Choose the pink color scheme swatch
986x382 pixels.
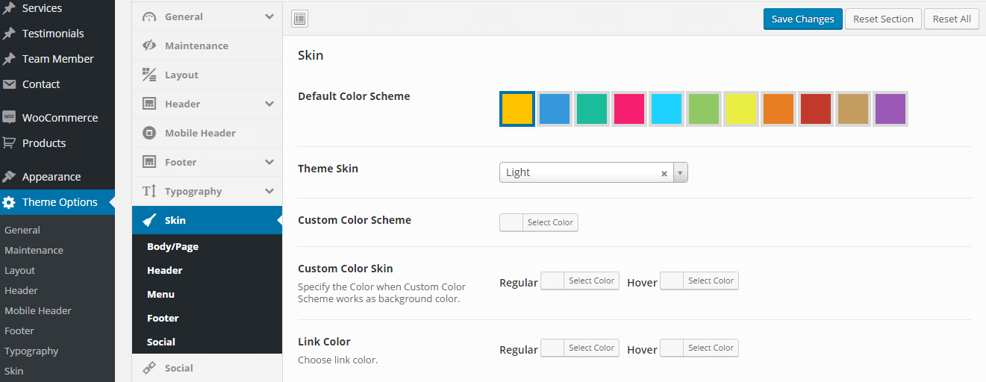click(x=628, y=109)
